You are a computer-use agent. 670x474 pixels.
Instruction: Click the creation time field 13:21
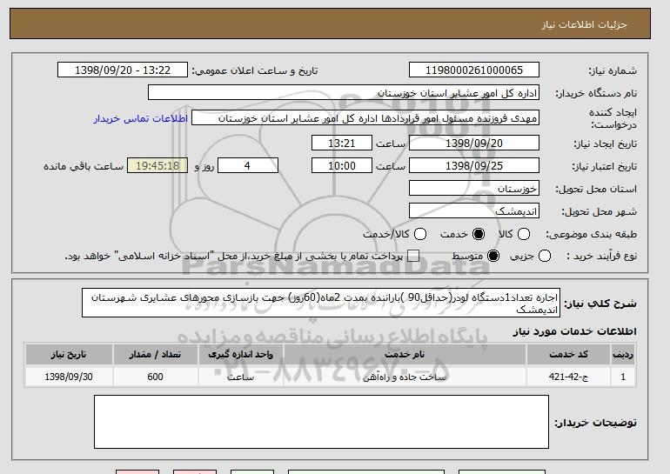click(x=342, y=143)
